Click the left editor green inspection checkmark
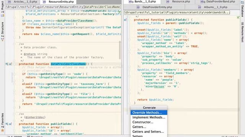Screen dimensions: 245x137 click(119, 11)
